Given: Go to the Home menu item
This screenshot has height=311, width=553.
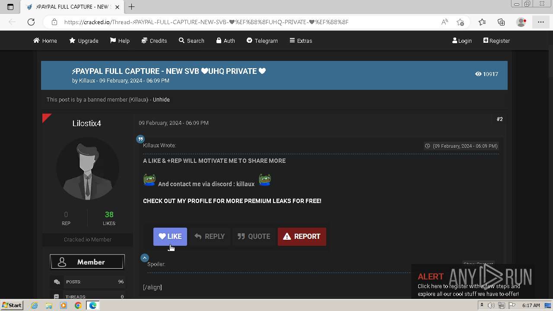Looking at the screenshot, I should [x=45, y=41].
